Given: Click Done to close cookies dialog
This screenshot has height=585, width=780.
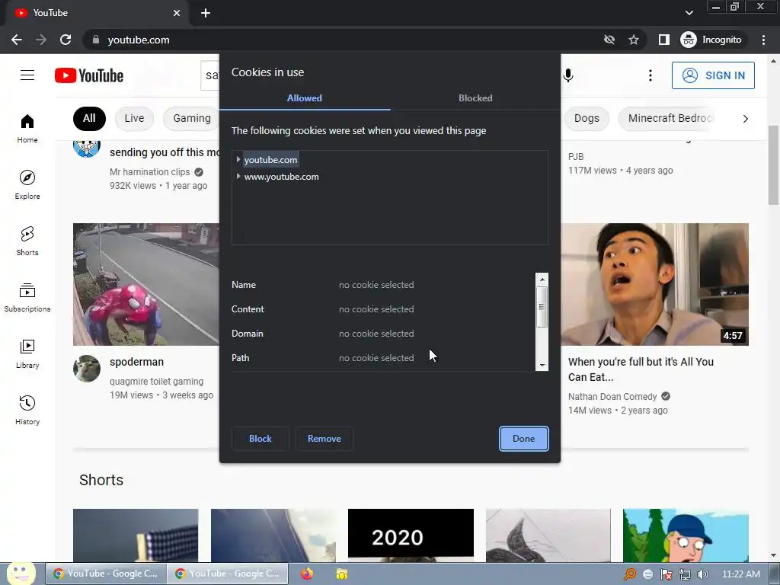Looking at the screenshot, I should [x=524, y=439].
